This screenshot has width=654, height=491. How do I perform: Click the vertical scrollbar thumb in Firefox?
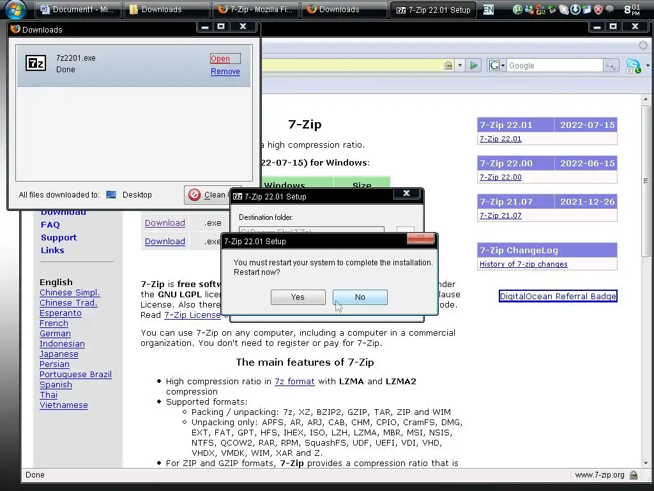click(x=646, y=181)
